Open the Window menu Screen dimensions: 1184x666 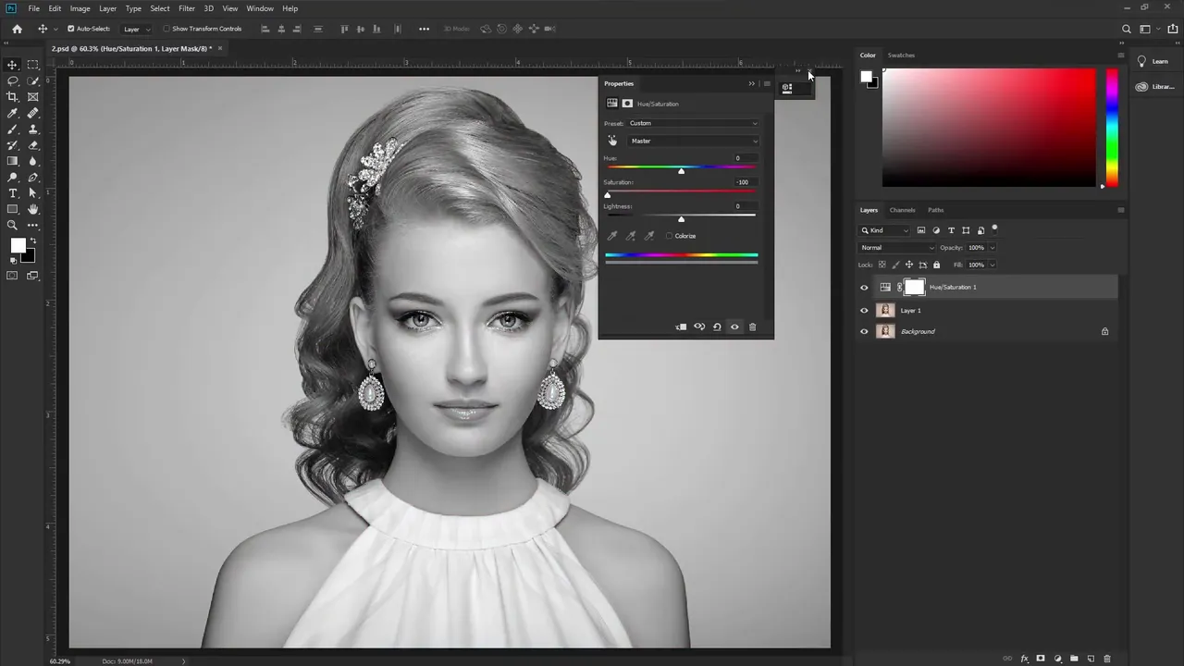260,8
